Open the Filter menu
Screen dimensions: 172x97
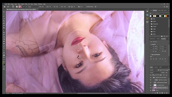26,4
